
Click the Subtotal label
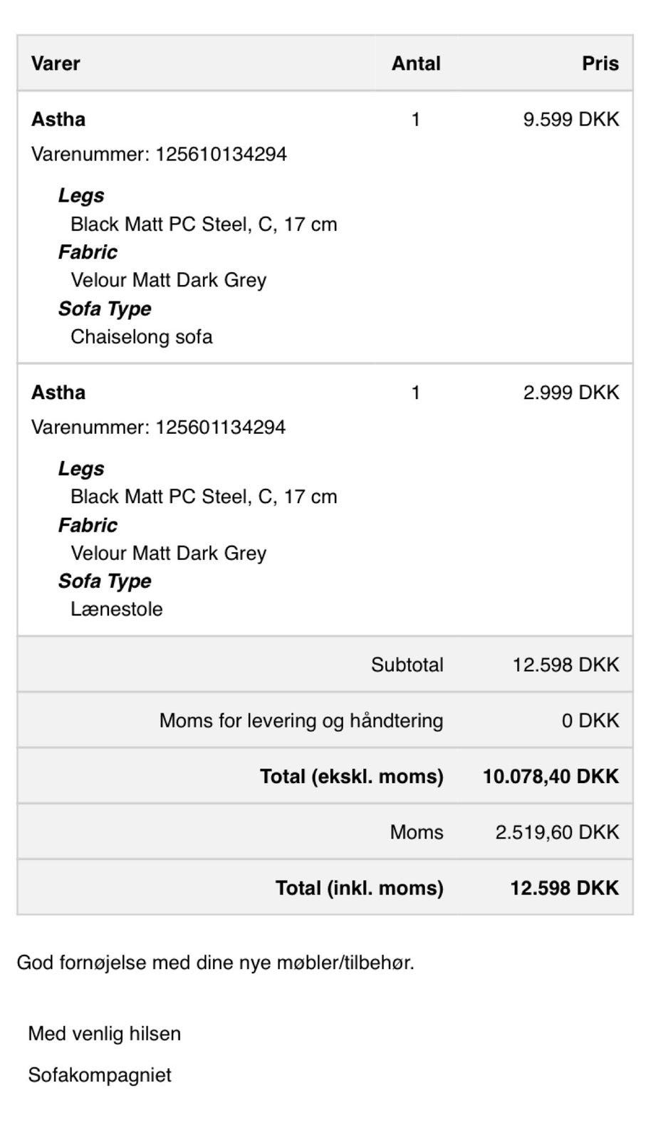point(407,665)
